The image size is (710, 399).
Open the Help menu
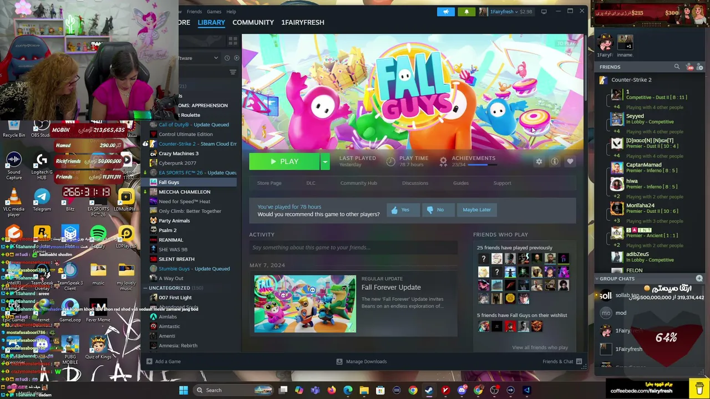231,12
